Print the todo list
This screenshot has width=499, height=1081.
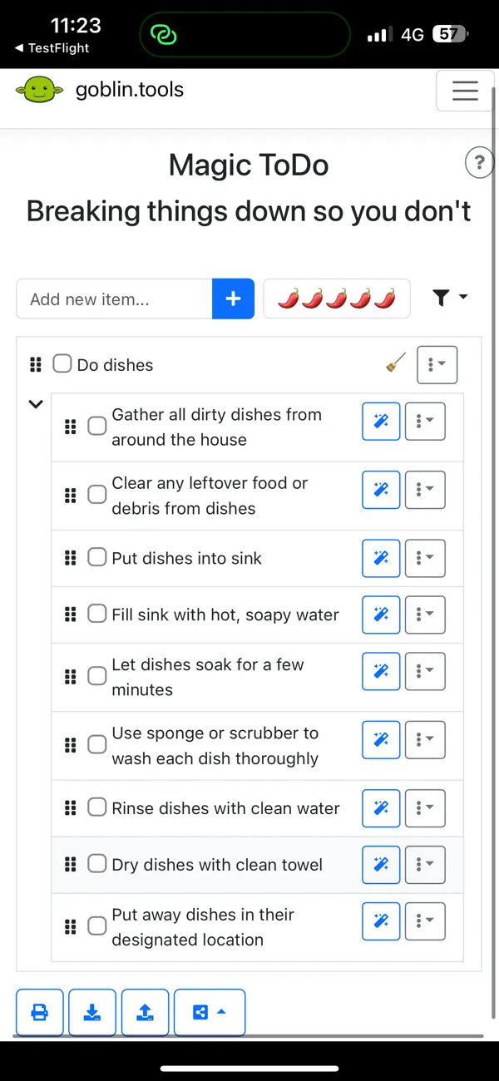click(39, 1012)
